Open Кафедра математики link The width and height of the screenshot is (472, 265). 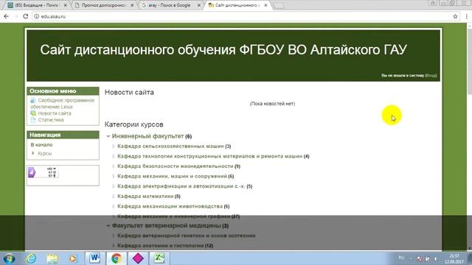(145, 197)
